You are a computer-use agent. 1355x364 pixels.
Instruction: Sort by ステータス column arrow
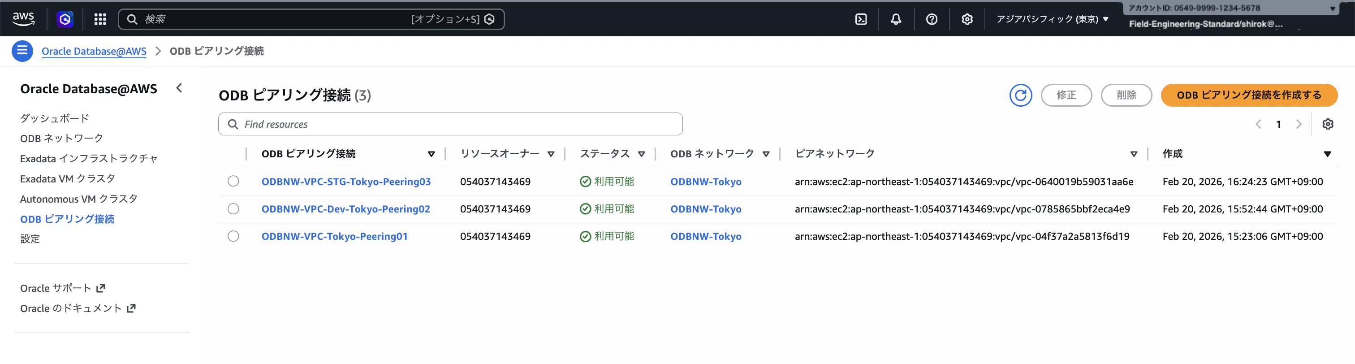click(641, 154)
